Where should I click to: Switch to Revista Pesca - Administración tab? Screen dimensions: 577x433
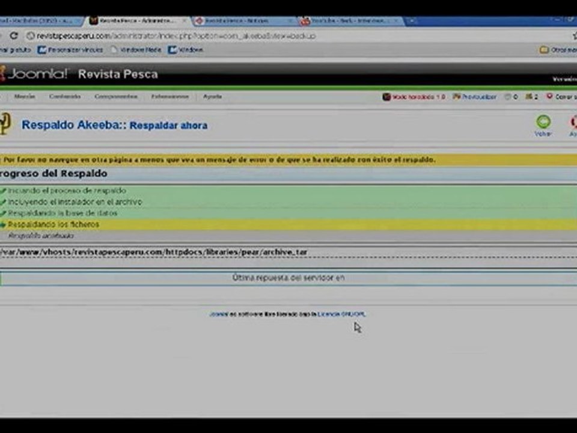(x=136, y=21)
